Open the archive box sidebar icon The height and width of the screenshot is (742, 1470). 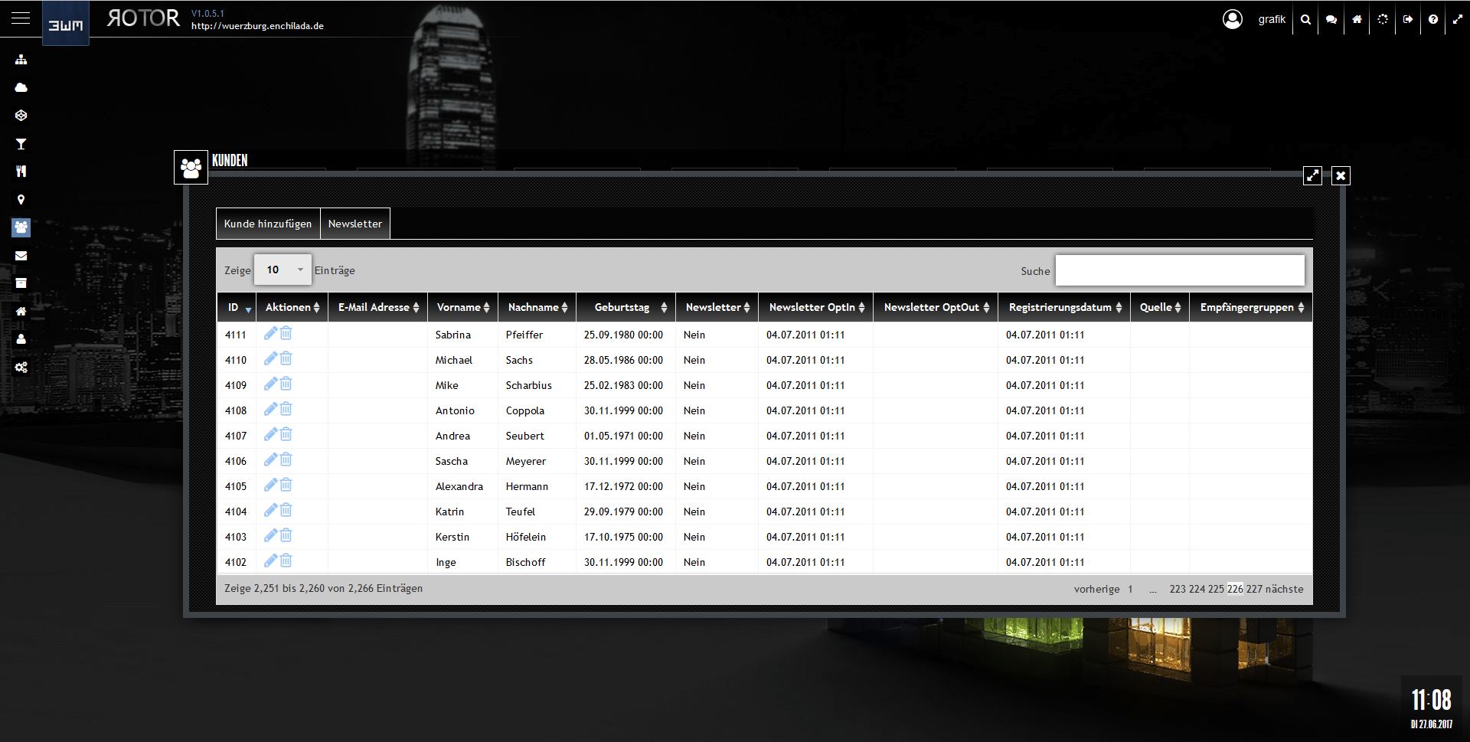pyautogui.click(x=21, y=283)
